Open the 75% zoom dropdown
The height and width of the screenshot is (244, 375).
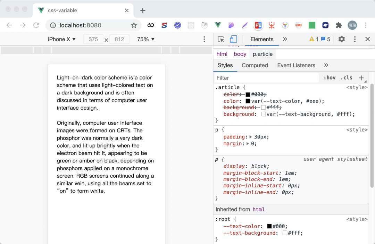click(146, 39)
